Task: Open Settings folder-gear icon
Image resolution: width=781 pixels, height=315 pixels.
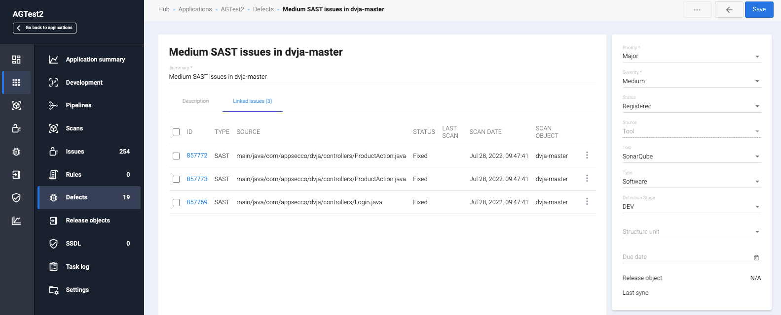Action: click(x=53, y=290)
